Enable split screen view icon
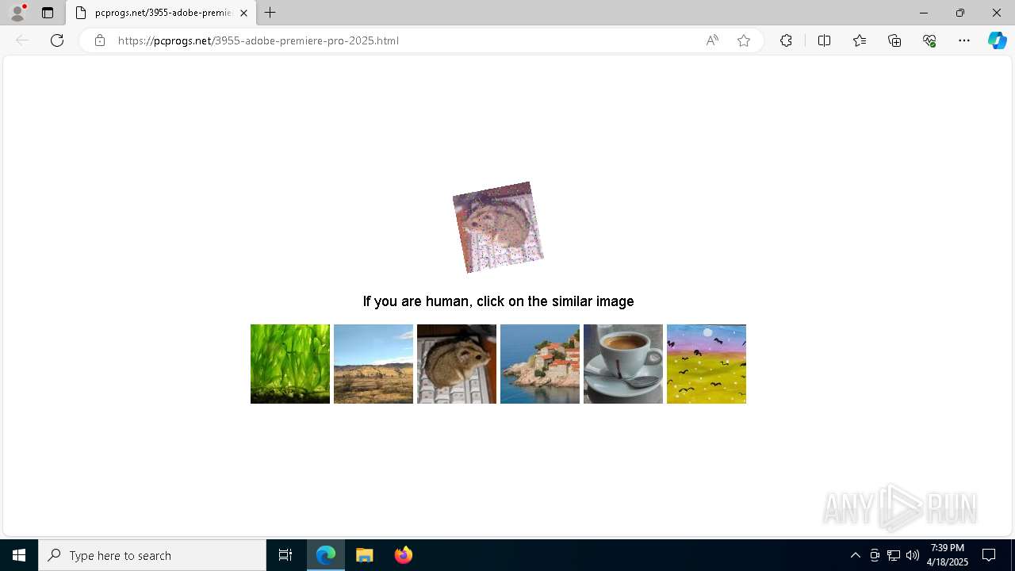The height and width of the screenshot is (571, 1015). [824, 40]
